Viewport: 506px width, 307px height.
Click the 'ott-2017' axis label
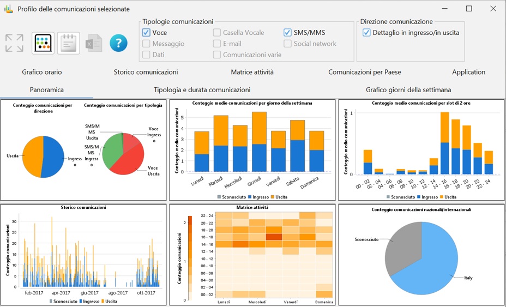[146, 293]
